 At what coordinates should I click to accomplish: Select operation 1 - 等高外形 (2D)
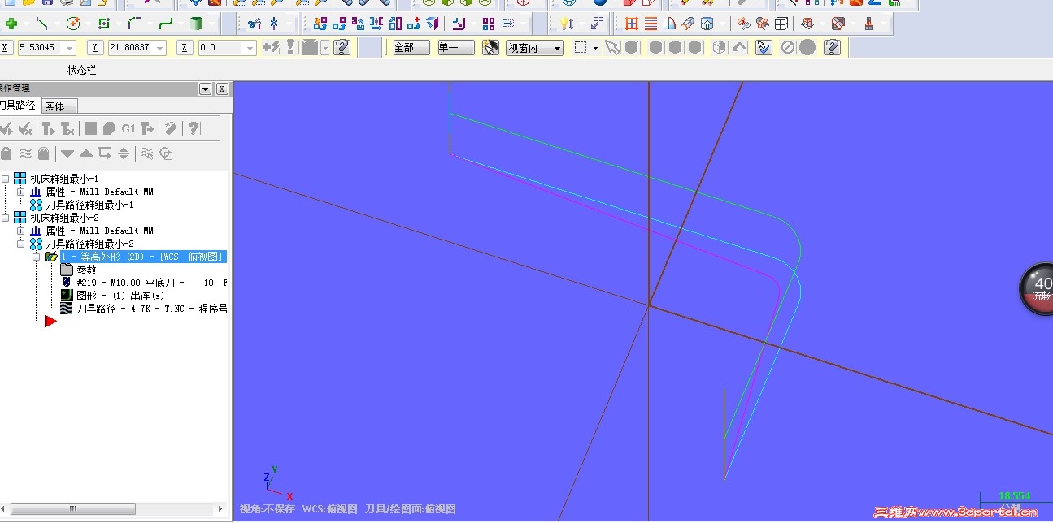tap(143, 257)
